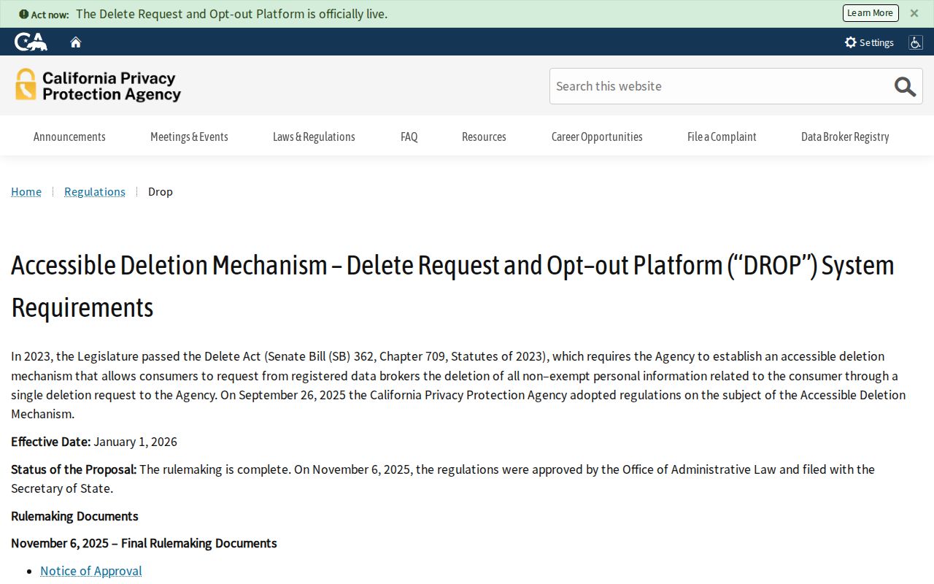Viewport: 934px width, 584px height.
Task: Open the Resources menu
Action: pos(484,137)
